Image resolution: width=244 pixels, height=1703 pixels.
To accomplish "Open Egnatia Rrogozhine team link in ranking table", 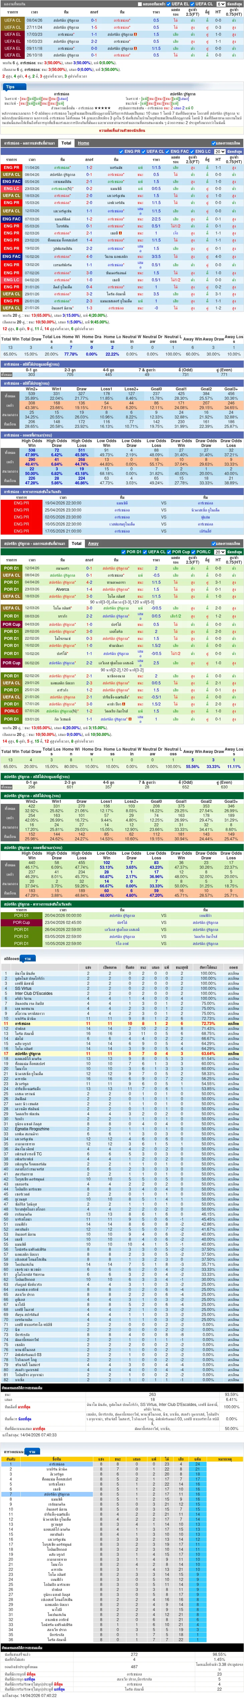I will click(x=32, y=1129).
